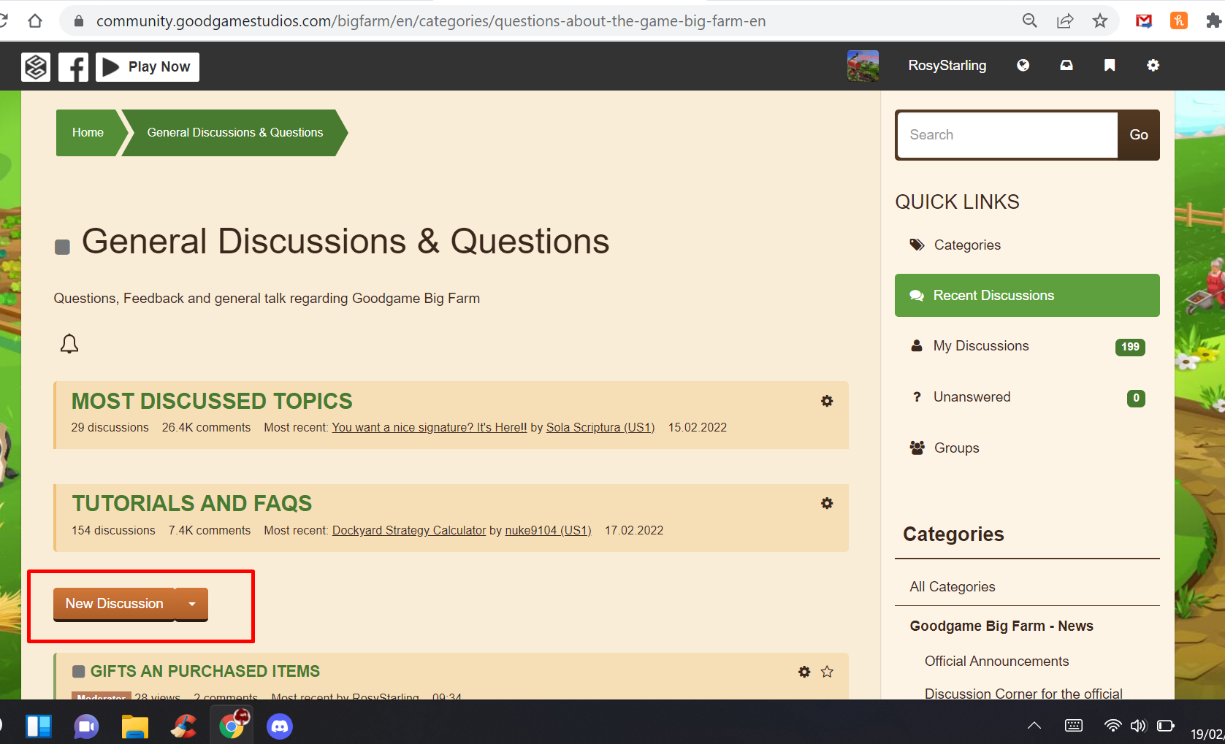The width and height of the screenshot is (1225, 744).
Task: Click the volume speaker tray icon
Action: 1138,726
